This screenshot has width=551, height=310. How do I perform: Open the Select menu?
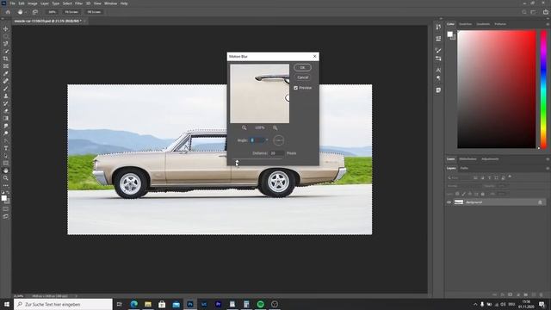(x=67, y=3)
